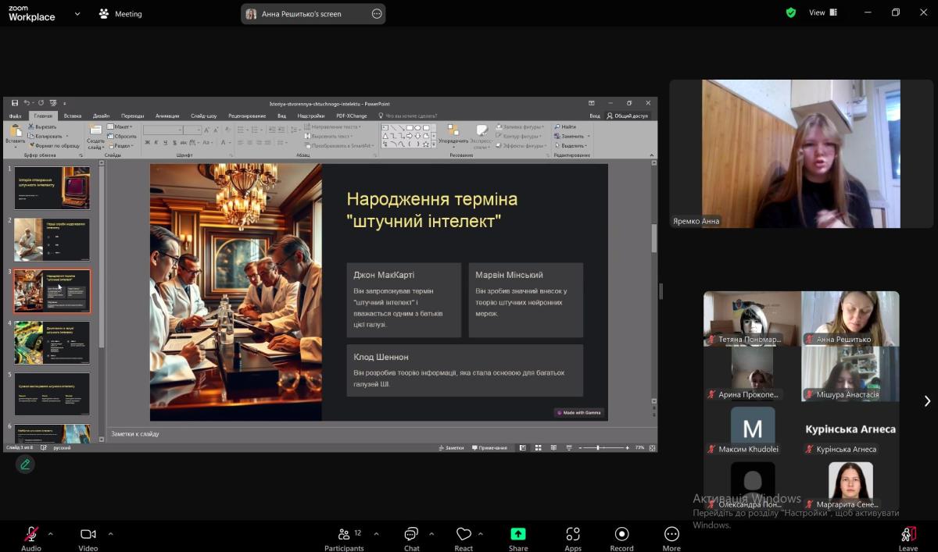The image size is (938, 552).
Task: Select Яремко Анна's video tile
Action: point(801,154)
